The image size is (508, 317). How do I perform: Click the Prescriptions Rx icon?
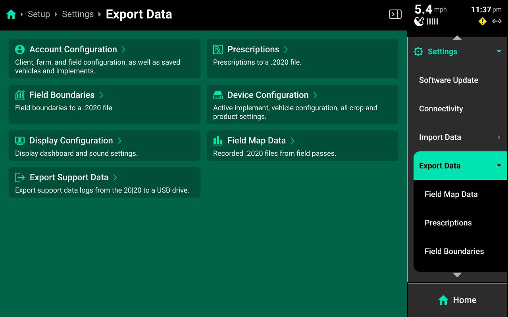pos(218,50)
